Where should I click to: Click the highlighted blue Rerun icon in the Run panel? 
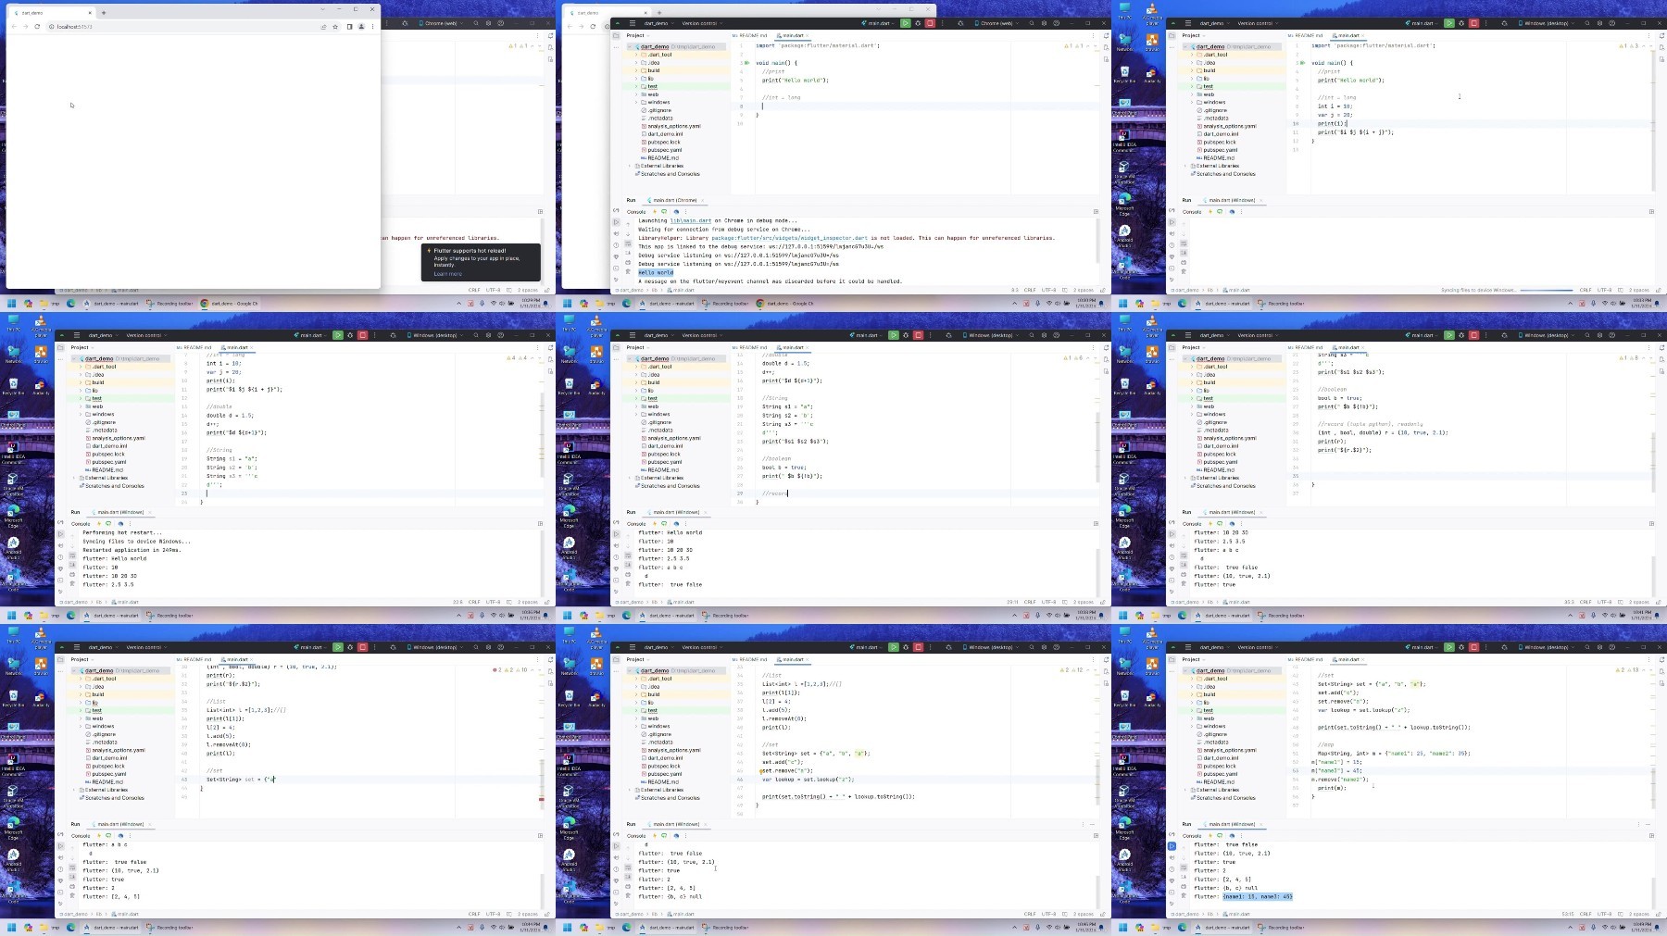1172,845
